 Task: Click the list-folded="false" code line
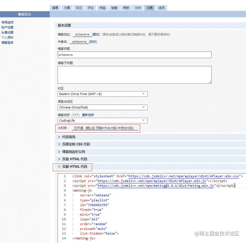(x=99, y=233)
